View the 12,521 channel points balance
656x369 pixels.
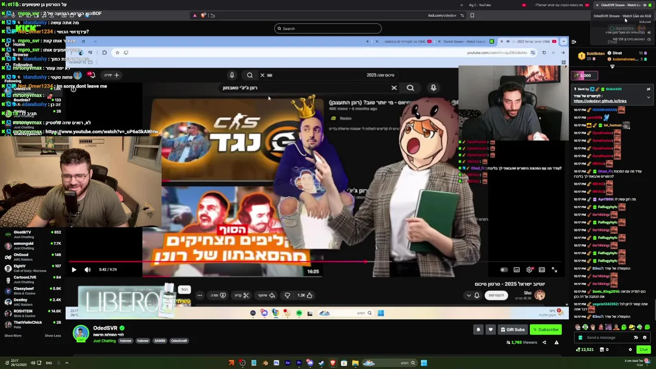pos(585,350)
